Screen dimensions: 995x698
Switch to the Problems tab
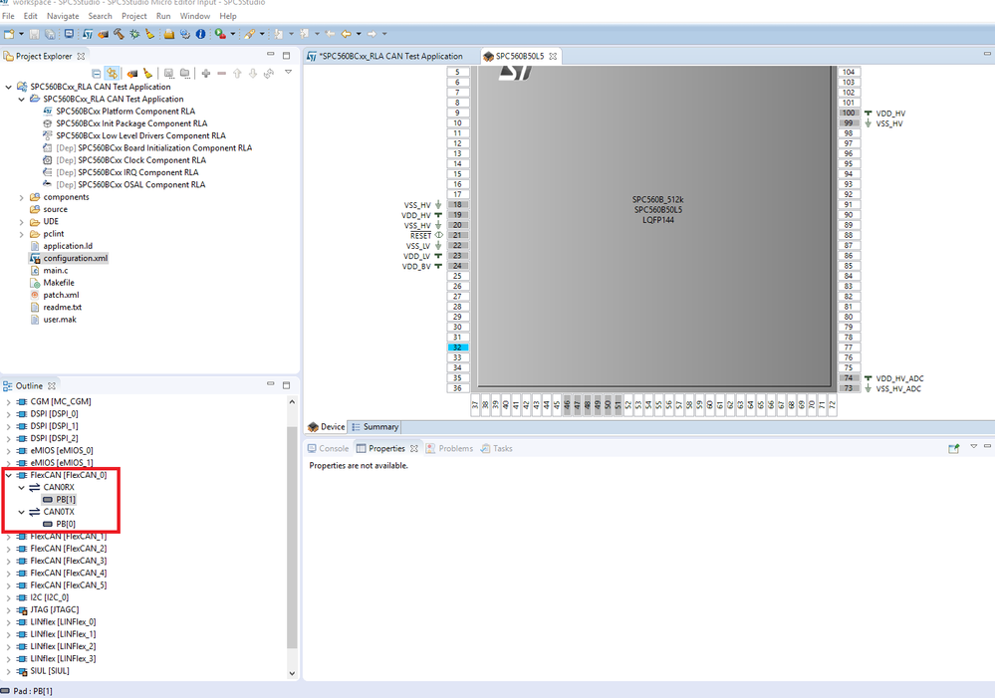[x=449, y=449]
